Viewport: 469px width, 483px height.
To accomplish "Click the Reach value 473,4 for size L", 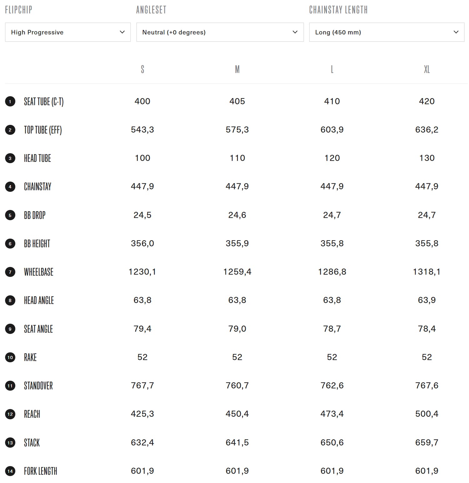I will 332,414.
